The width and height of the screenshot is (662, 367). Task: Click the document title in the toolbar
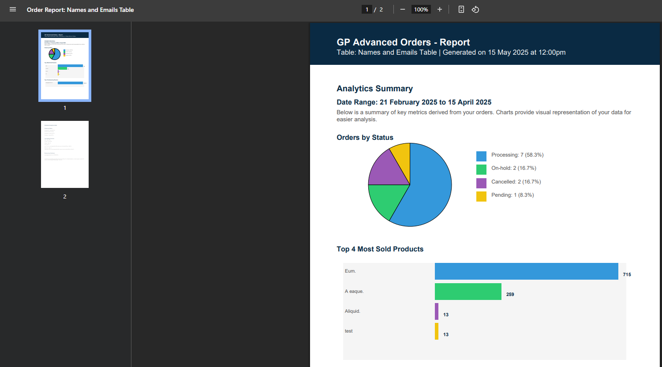(80, 10)
